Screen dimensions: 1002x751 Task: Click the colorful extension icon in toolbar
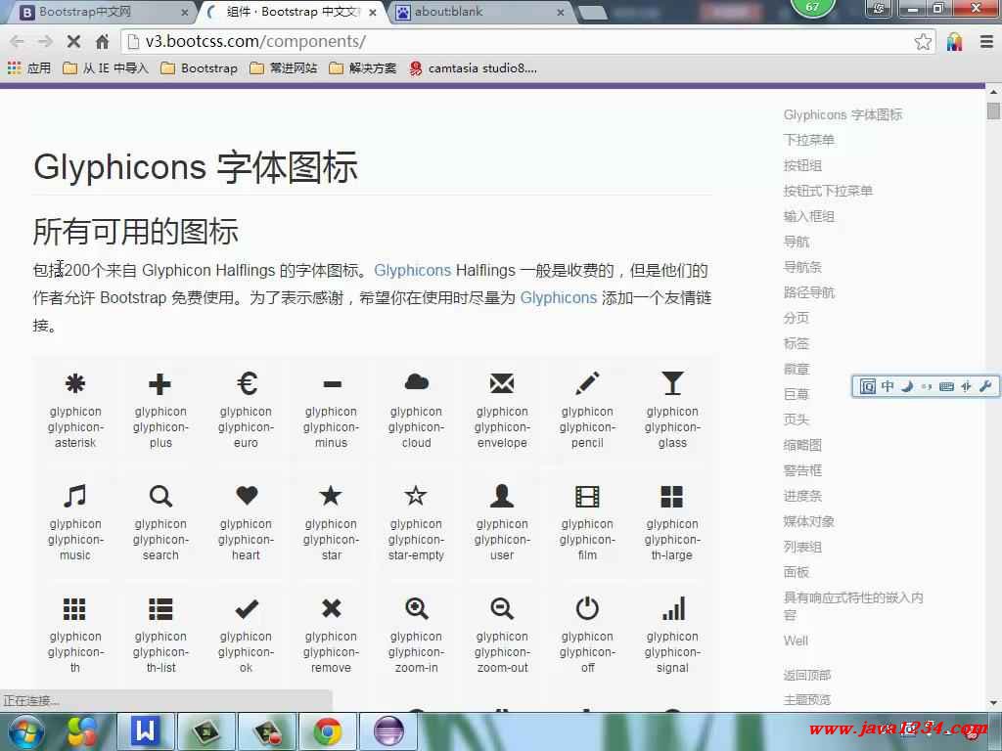coord(955,42)
